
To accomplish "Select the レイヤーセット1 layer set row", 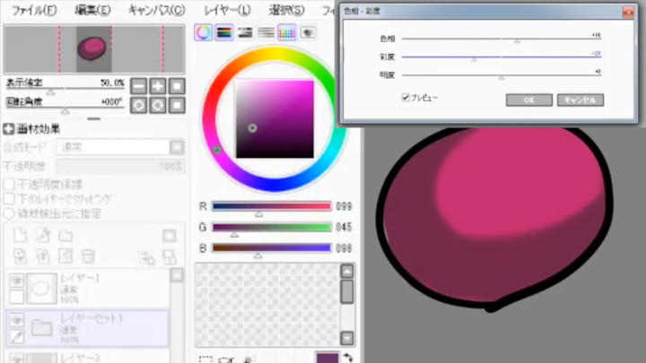I will 87,328.
